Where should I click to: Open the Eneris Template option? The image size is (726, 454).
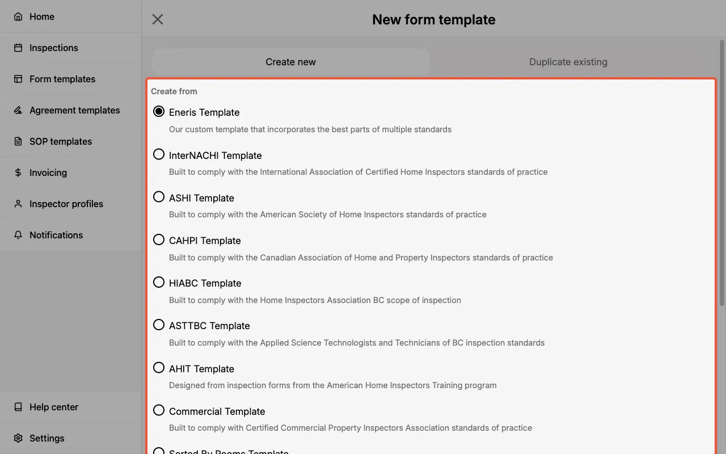click(159, 111)
